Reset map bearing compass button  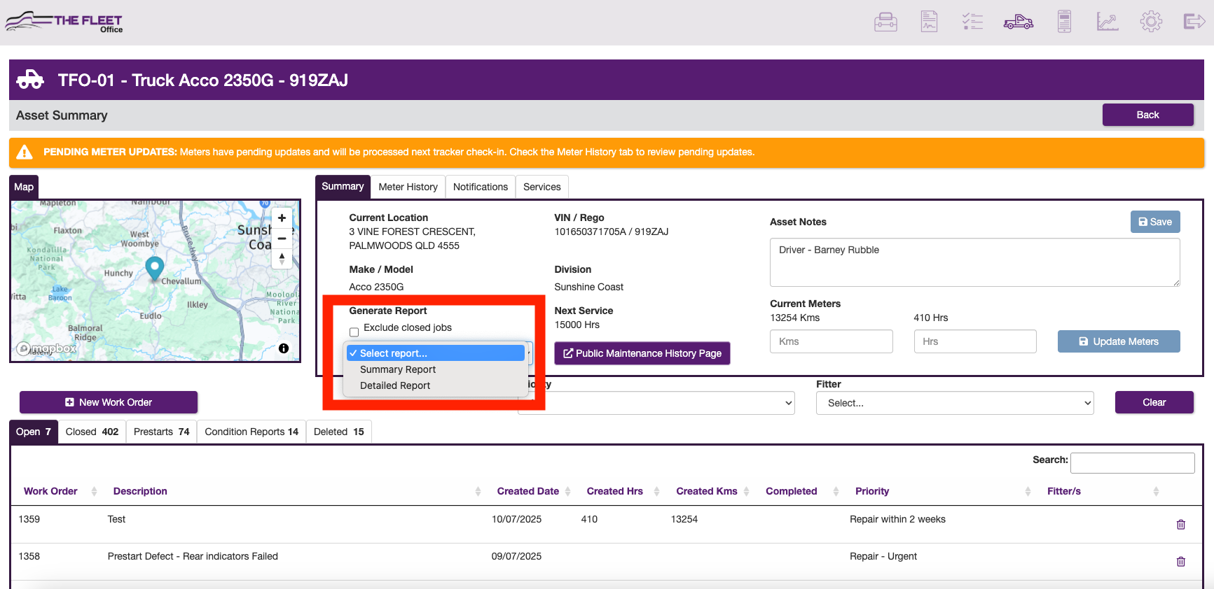(x=282, y=258)
